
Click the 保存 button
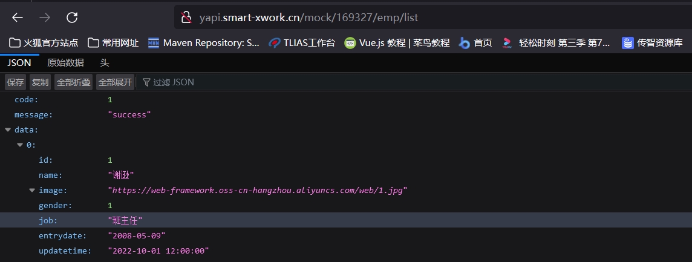16,82
